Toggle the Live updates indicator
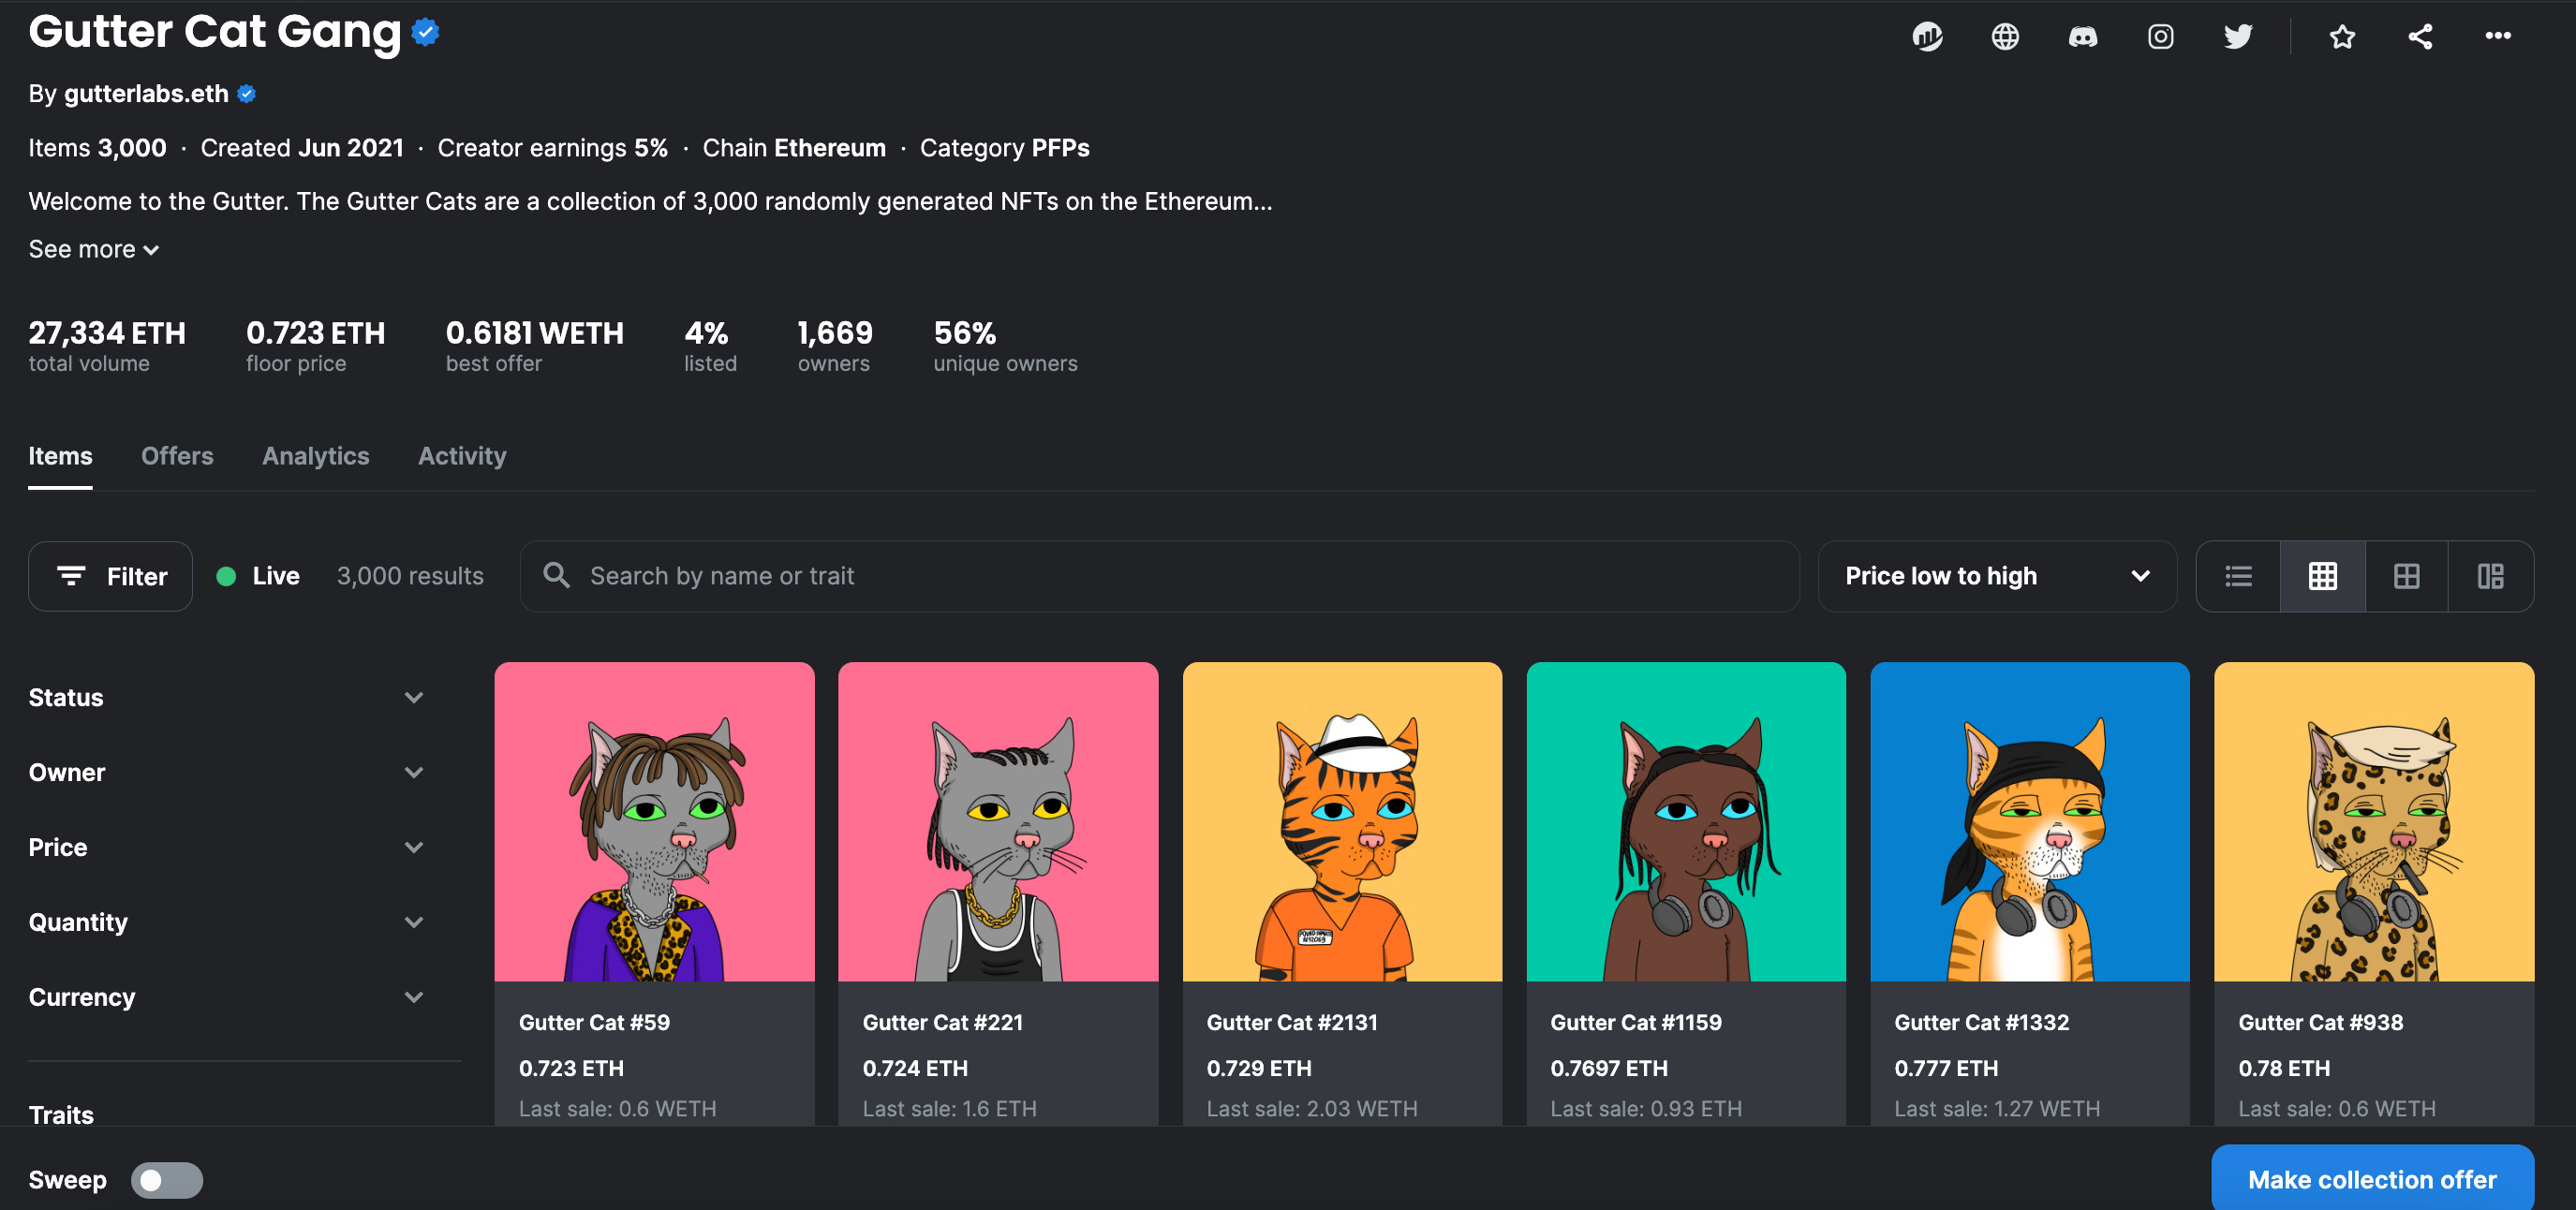Screen dimensions: 2576x1210 pyautogui.click(x=258, y=576)
